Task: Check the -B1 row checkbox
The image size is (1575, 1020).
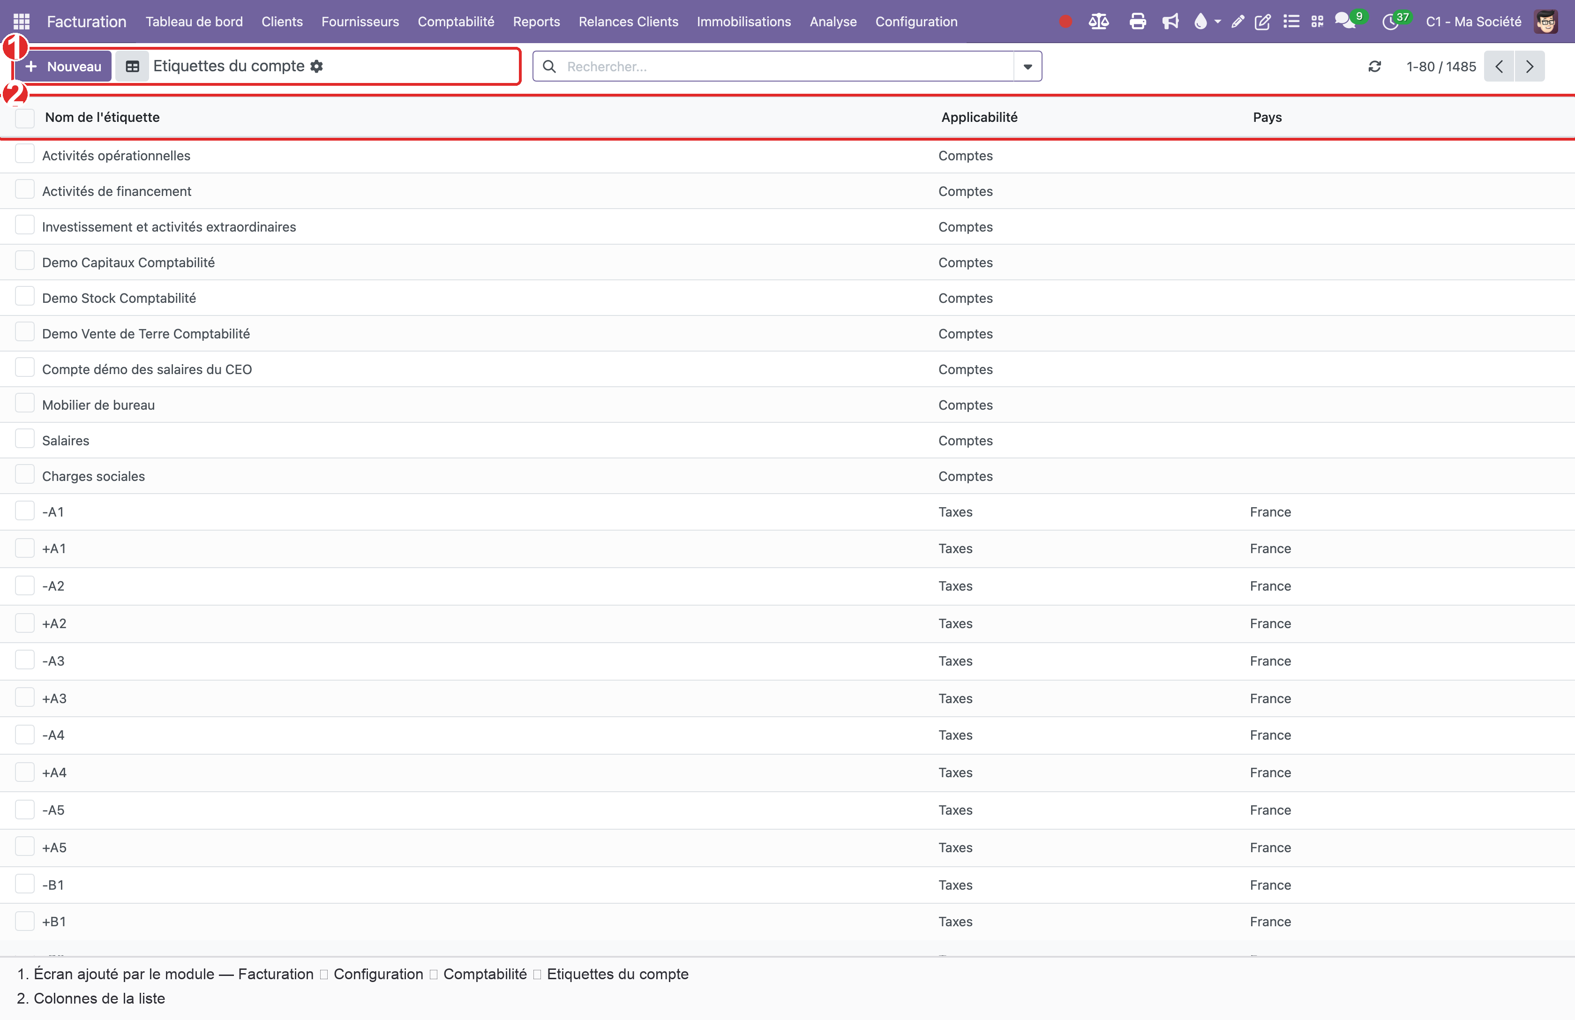Action: pos(25,884)
